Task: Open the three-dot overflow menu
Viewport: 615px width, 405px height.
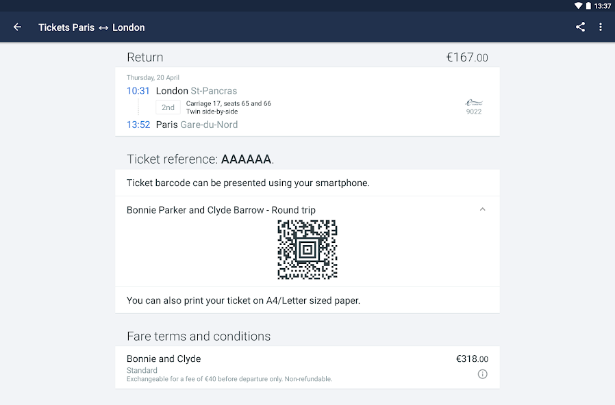Action: (x=601, y=27)
